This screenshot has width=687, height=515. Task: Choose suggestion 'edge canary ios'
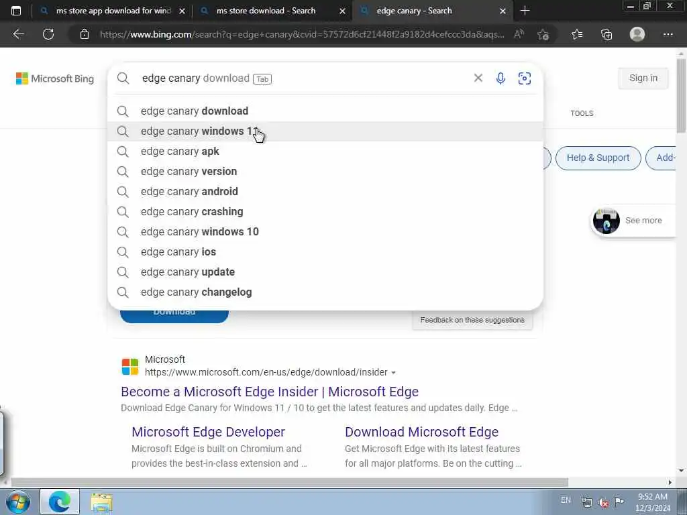325,252
